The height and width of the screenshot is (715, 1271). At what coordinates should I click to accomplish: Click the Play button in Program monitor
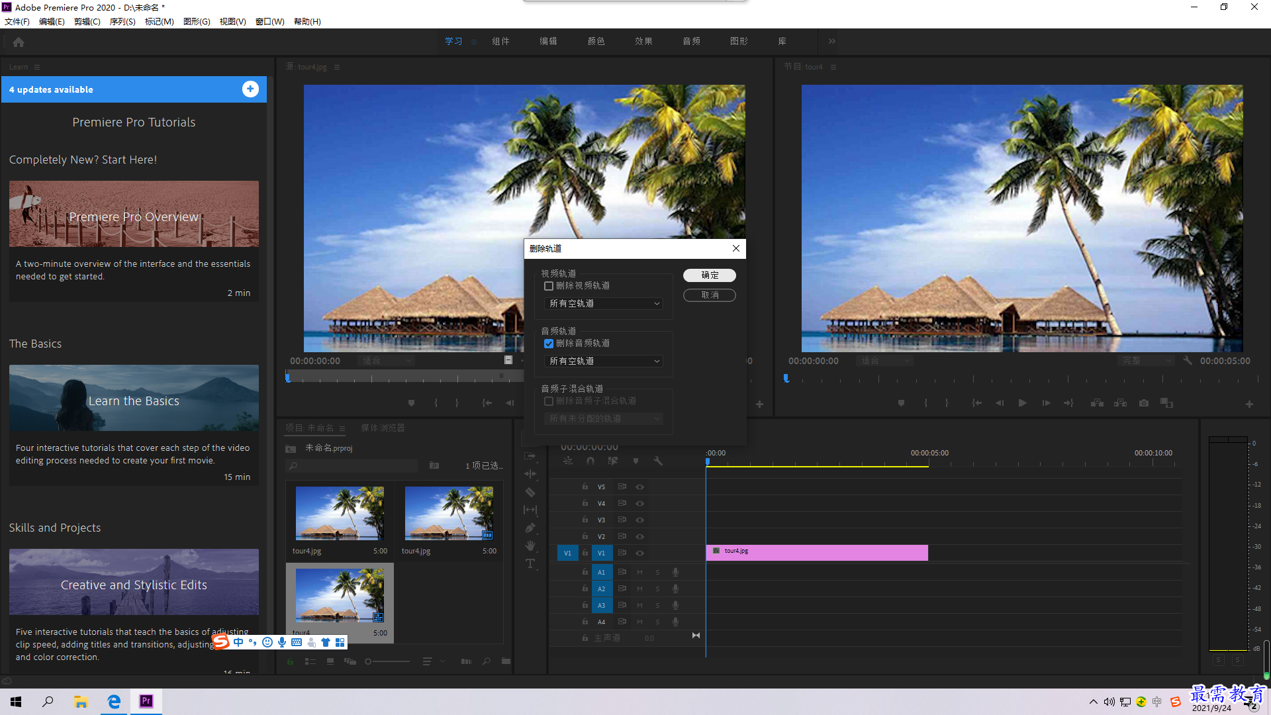click(x=1023, y=403)
